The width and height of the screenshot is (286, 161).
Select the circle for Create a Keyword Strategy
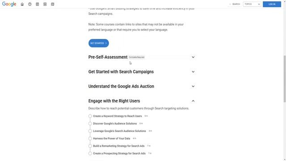[x=90, y=116]
